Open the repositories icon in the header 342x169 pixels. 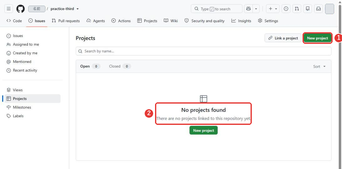[308, 9]
